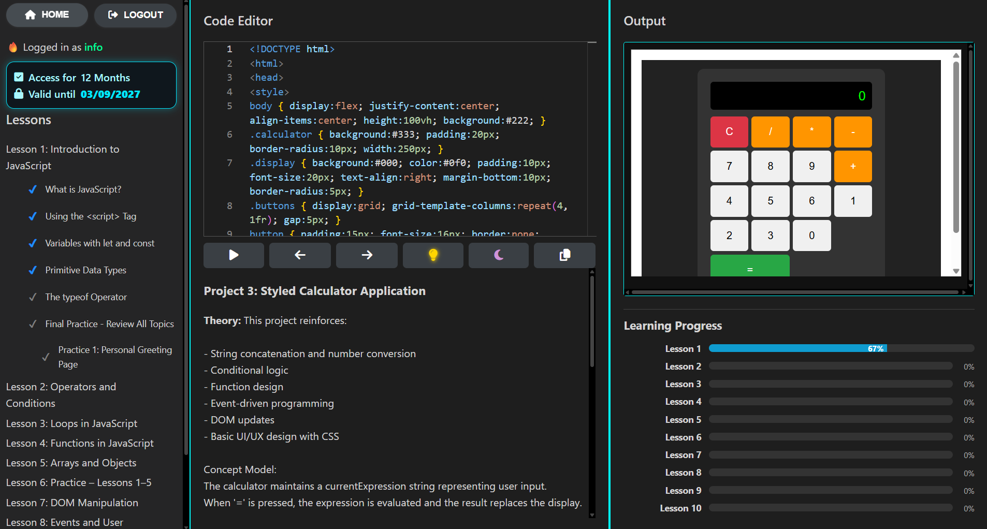Image resolution: width=987 pixels, height=529 pixels.
Task: Click the forward arrow navigation icon
Action: pyautogui.click(x=366, y=255)
